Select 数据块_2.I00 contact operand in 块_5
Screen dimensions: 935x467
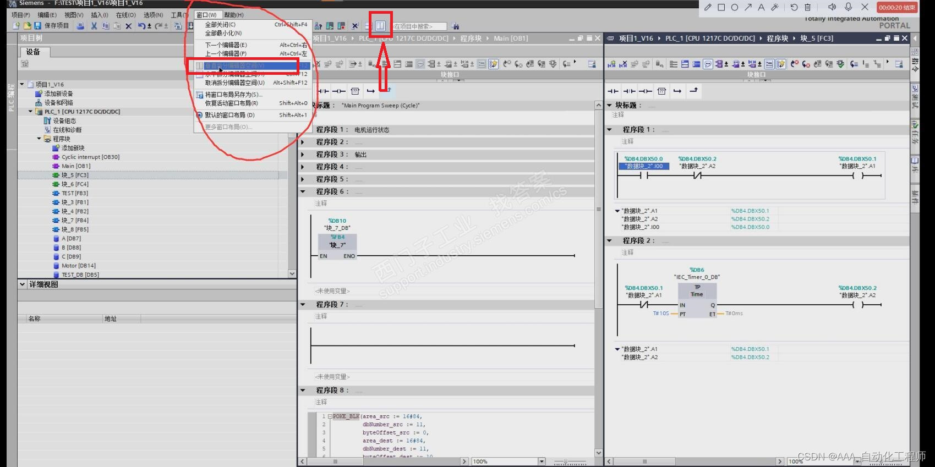pyautogui.click(x=644, y=166)
